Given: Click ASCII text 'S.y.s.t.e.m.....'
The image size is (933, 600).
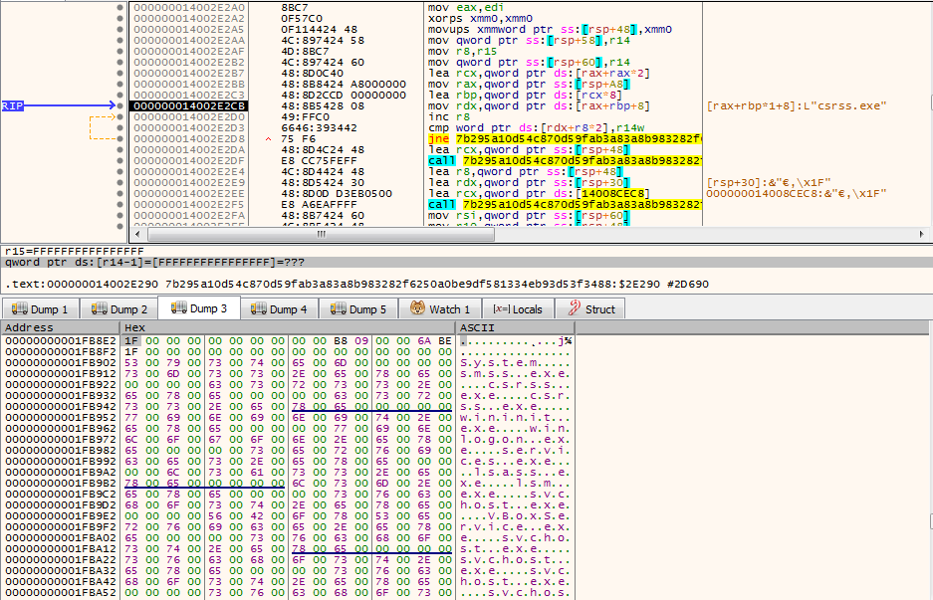Looking at the screenshot, I should 516,363.
